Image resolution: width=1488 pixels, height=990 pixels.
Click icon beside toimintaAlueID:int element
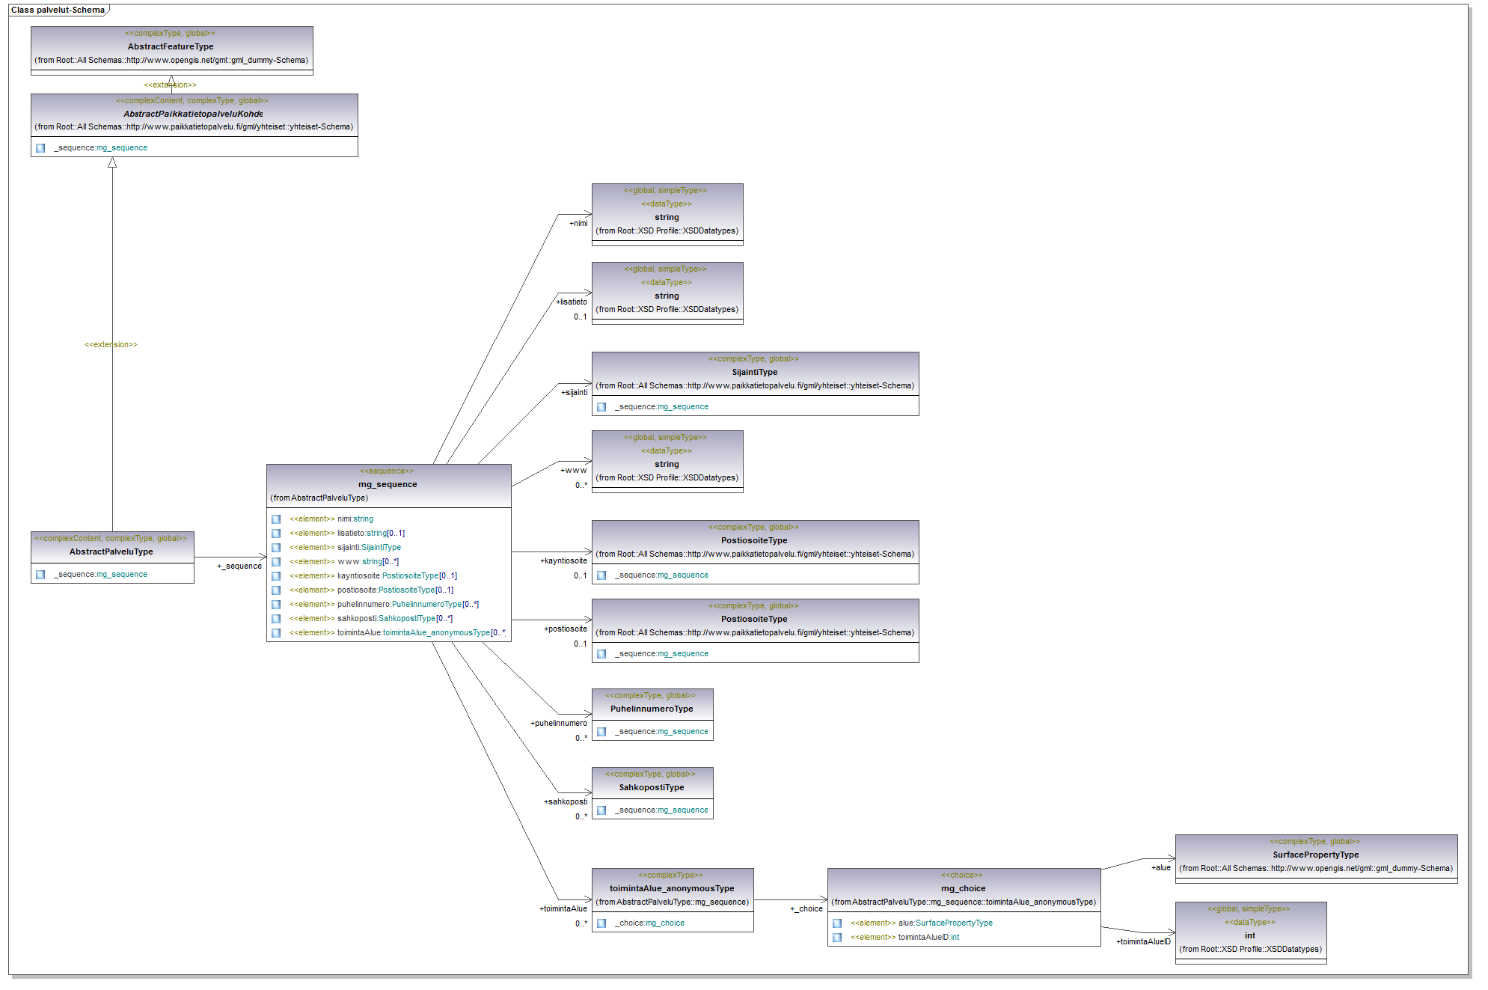837,938
